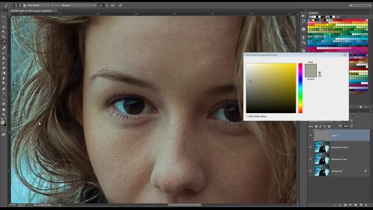Select the Blur tool
Image resolution: width=373 pixels, height=210 pixels.
coord(3,78)
